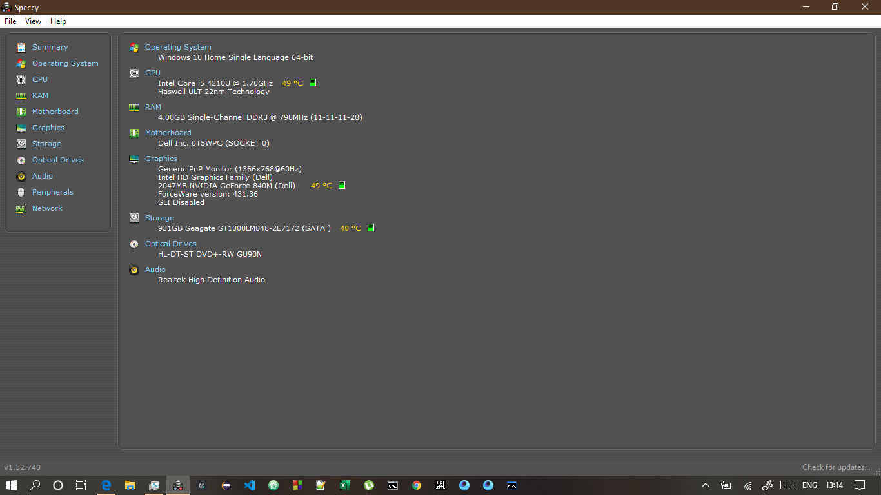
Task: Click the Operating System heading link
Action: click(x=178, y=47)
